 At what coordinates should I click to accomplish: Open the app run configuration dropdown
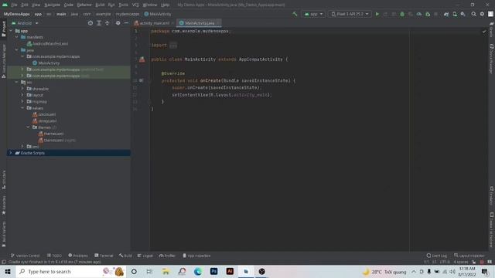[313, 14]
